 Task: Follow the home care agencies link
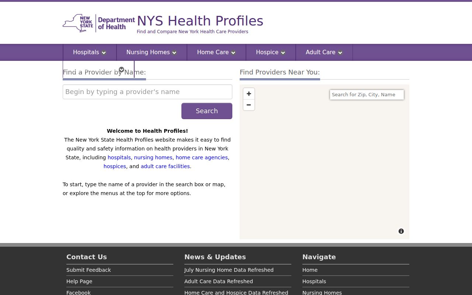pyautogui.click(x=202, y=157)
